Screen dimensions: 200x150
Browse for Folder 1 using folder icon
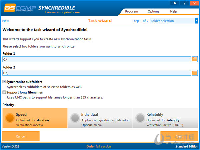click(195, 59)
